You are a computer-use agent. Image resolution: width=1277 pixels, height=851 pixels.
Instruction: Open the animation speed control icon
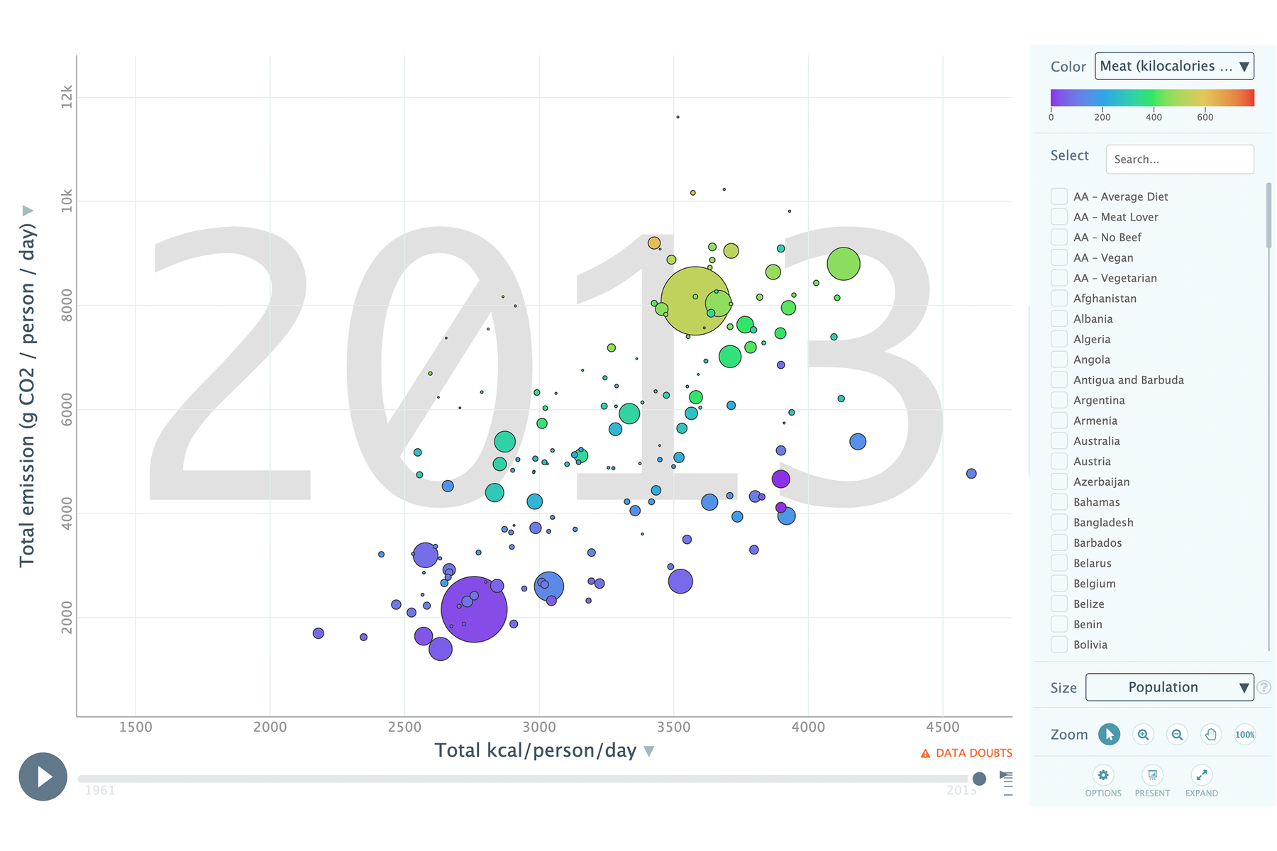point(1006,777)
